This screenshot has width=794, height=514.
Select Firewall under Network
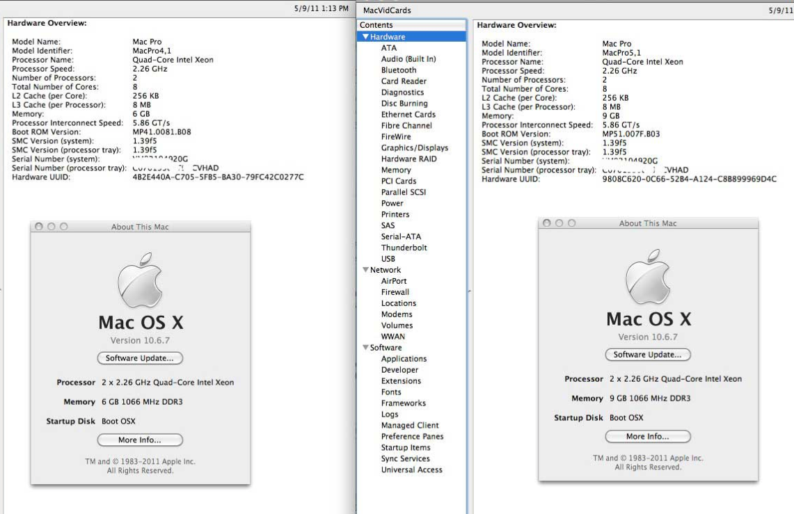(395, 293)
